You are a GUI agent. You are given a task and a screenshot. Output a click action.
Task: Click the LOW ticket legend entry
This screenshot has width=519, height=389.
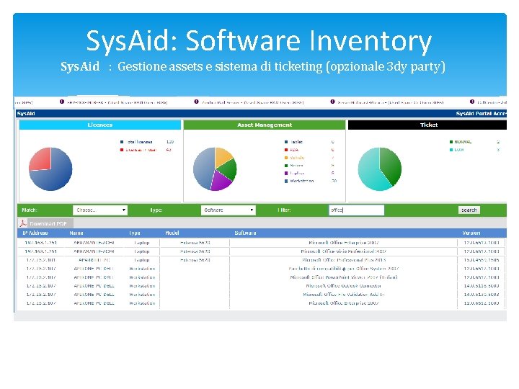coord(458,150)
